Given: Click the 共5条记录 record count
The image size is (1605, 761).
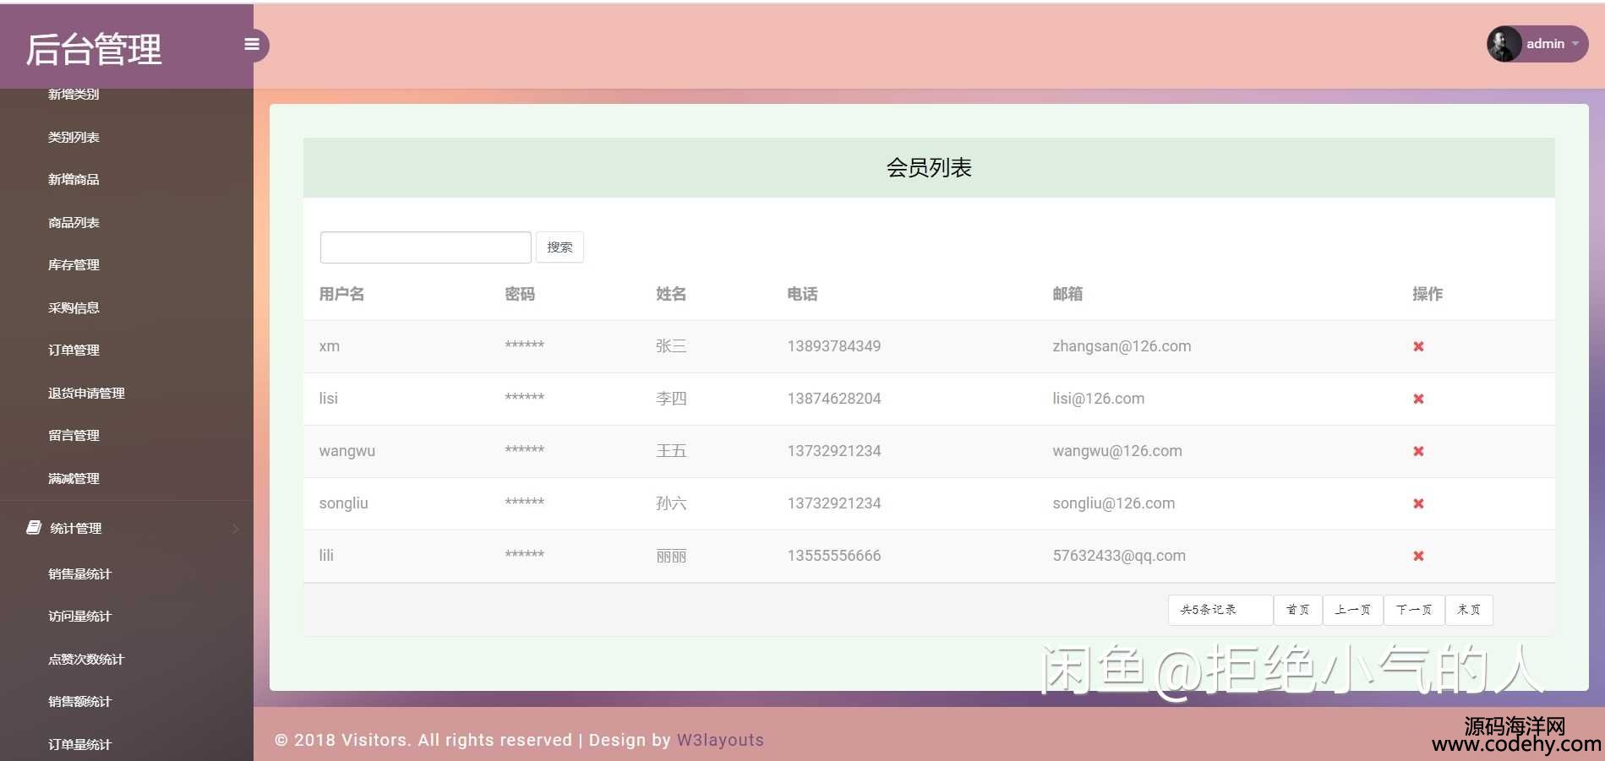Looking at the screenshot, I should (1220, 610).
